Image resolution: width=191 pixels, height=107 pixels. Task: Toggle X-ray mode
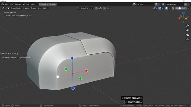click(x=173, y=8)
